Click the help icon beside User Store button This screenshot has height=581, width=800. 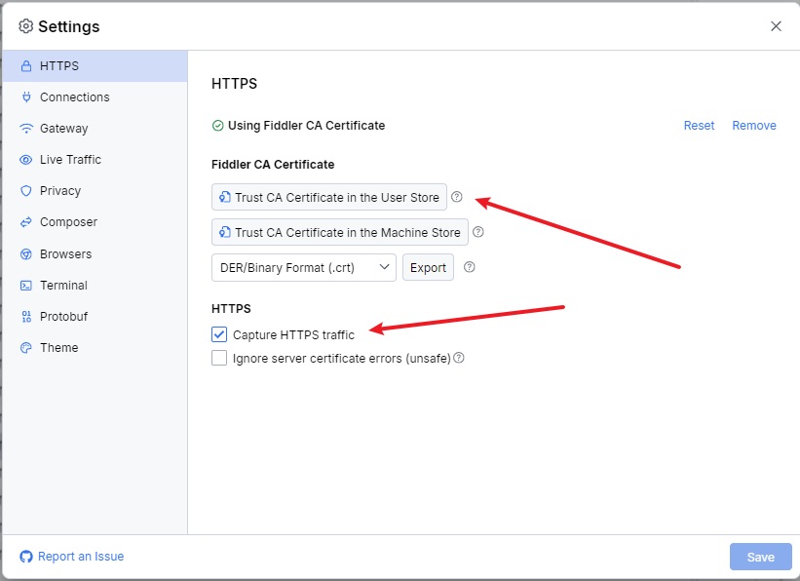pos(457,197)
